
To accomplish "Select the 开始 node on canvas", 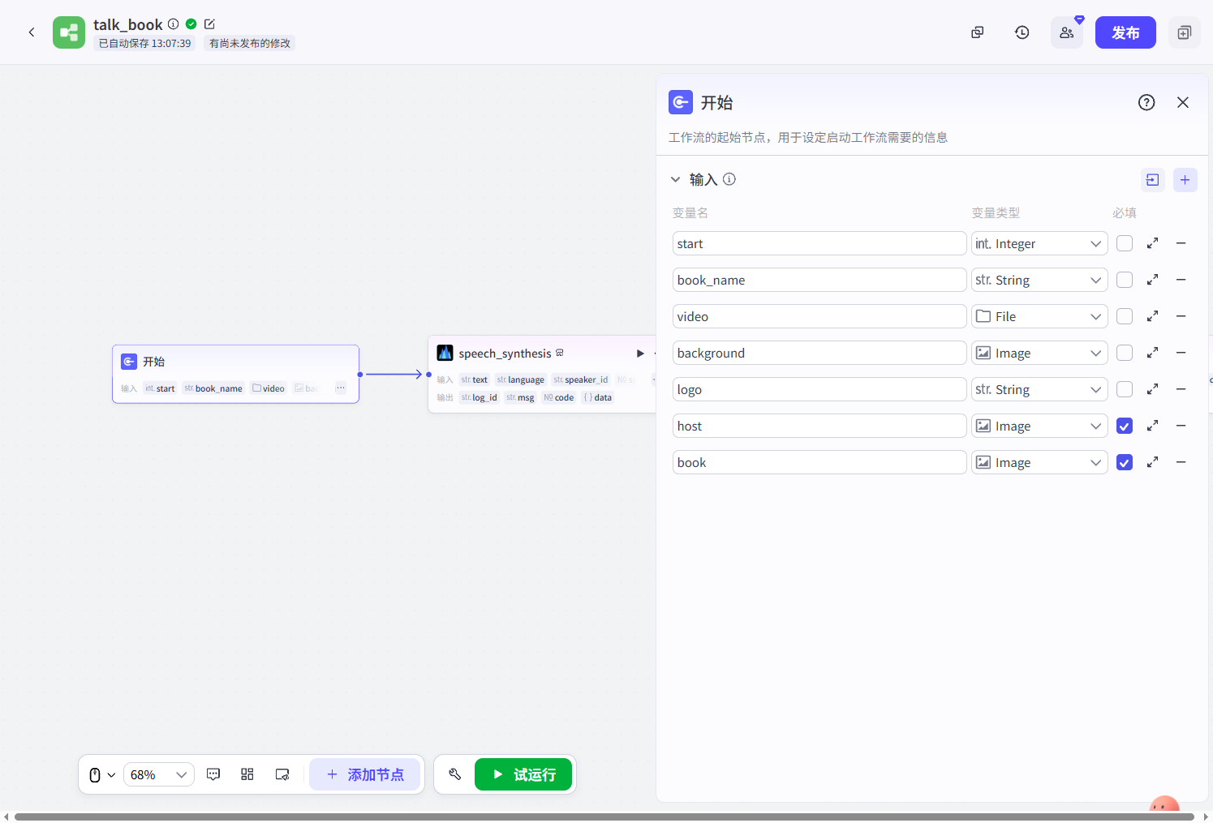I will pyautogui.click(x=235, y=374).
